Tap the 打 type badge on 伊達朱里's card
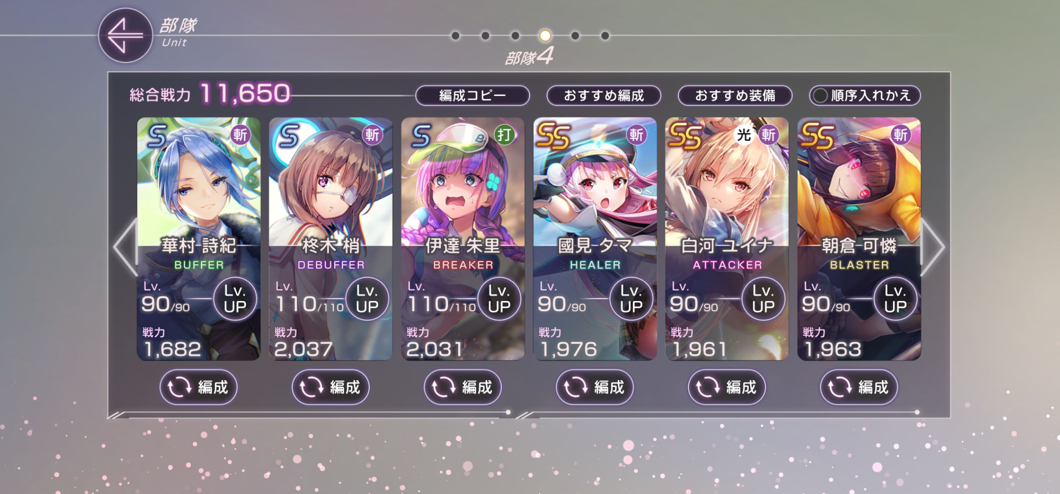Viewport: 1060px width, 494px height. pyautogui.click(x=504, y=135)
